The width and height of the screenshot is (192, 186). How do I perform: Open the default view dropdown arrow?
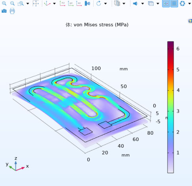(x=54, y=4)
